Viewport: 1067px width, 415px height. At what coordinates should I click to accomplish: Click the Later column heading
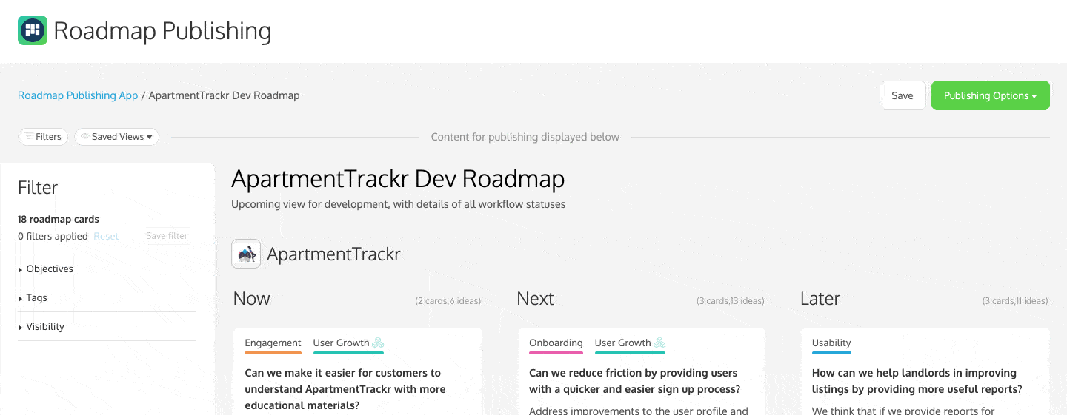pos(820,299)
